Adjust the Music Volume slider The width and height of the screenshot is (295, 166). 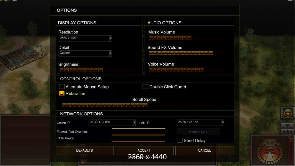170,37
